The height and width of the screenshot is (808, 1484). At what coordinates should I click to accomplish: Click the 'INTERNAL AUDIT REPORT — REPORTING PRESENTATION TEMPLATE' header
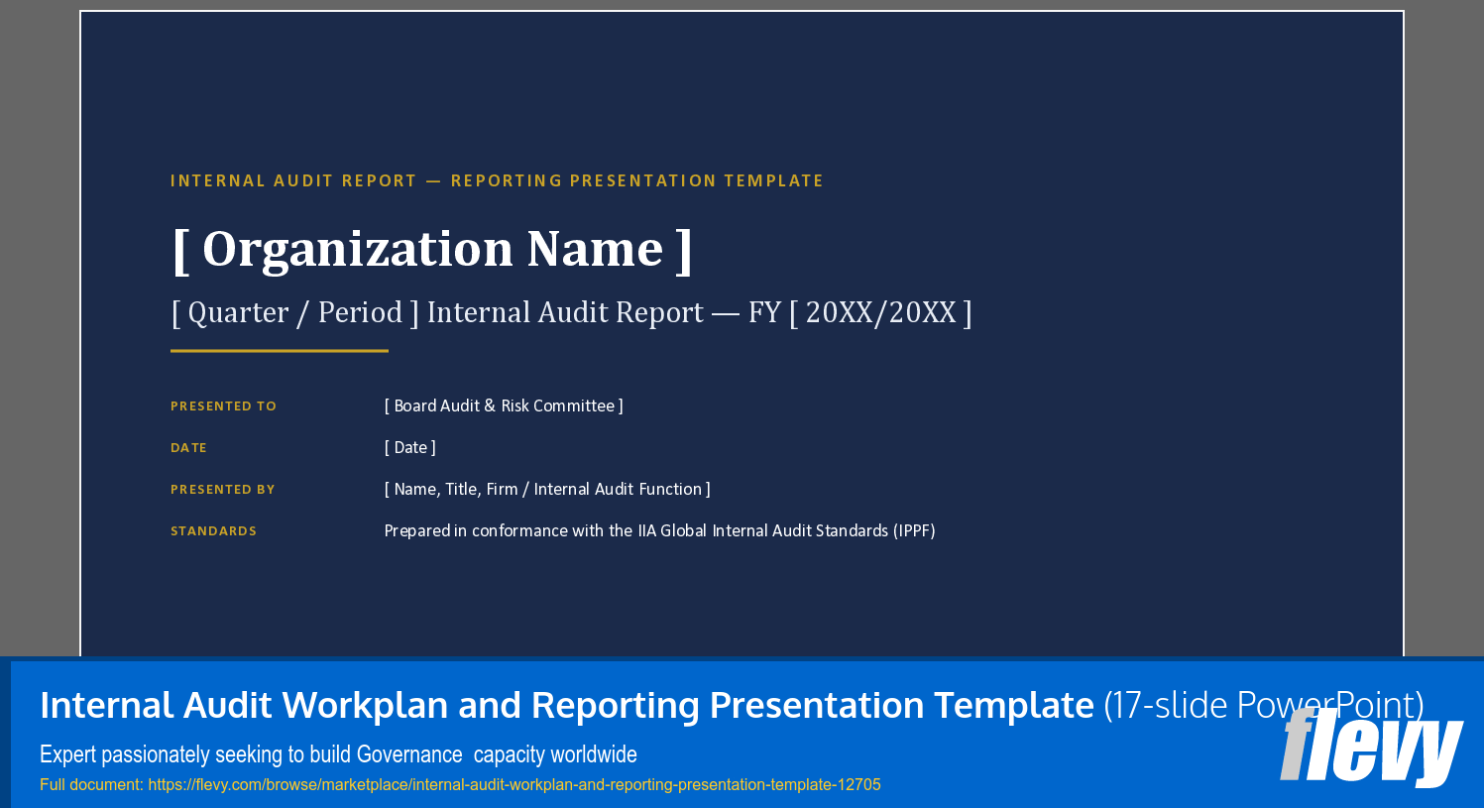(x=497, y=180)
